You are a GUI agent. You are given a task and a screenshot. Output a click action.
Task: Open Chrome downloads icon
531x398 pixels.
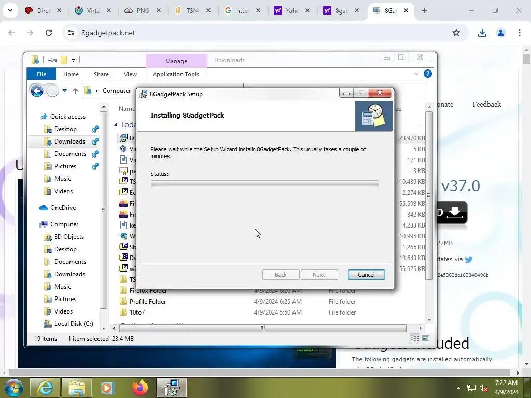coord(482,33)
